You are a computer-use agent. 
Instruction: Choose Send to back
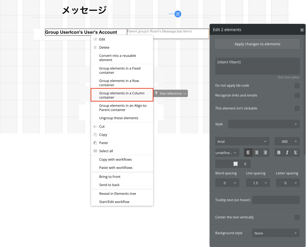coord(122,185)
